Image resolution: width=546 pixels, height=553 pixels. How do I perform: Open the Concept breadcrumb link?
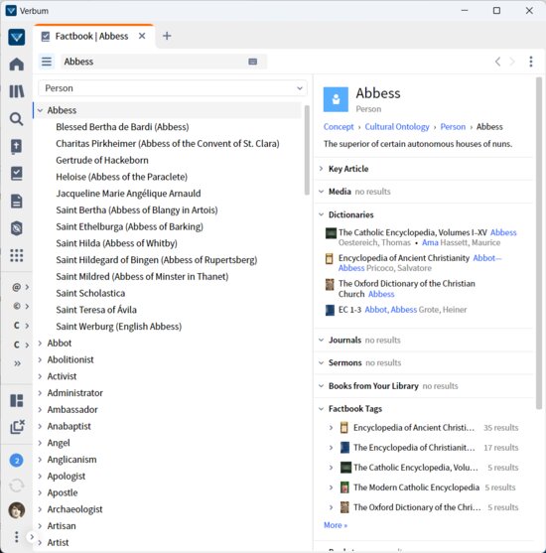pyautogui.click(x=339, y=127)
